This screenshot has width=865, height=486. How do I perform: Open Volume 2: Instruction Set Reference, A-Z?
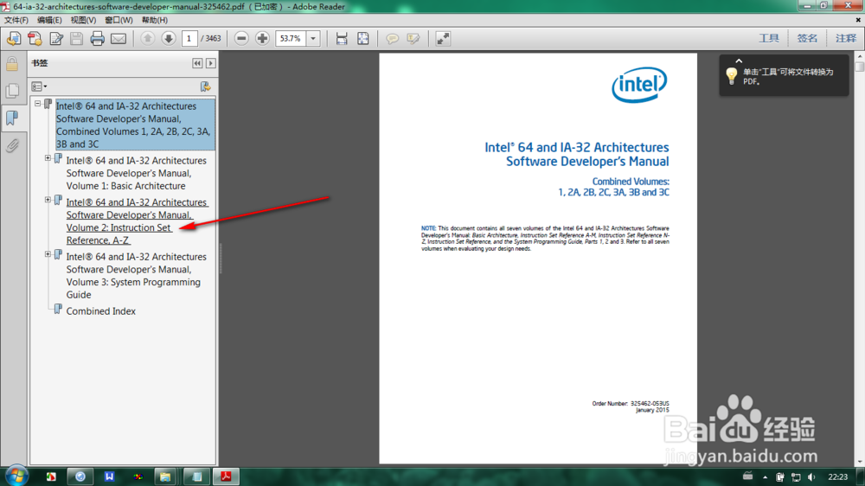tap(137, 221)
